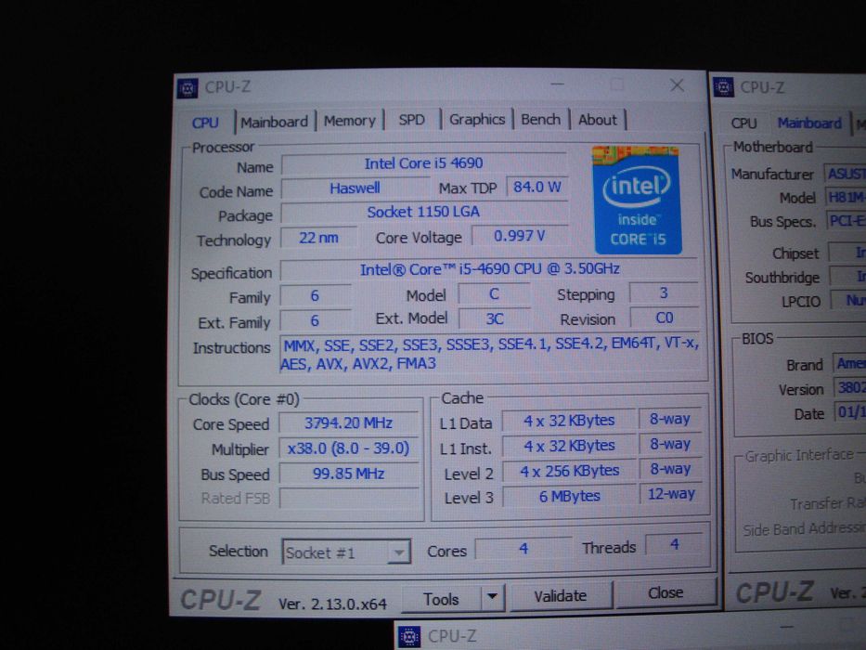Click the BIOS Brand field in second window
Image resolution: width=866 pixels, height=650 pixels.
(849, 364)
